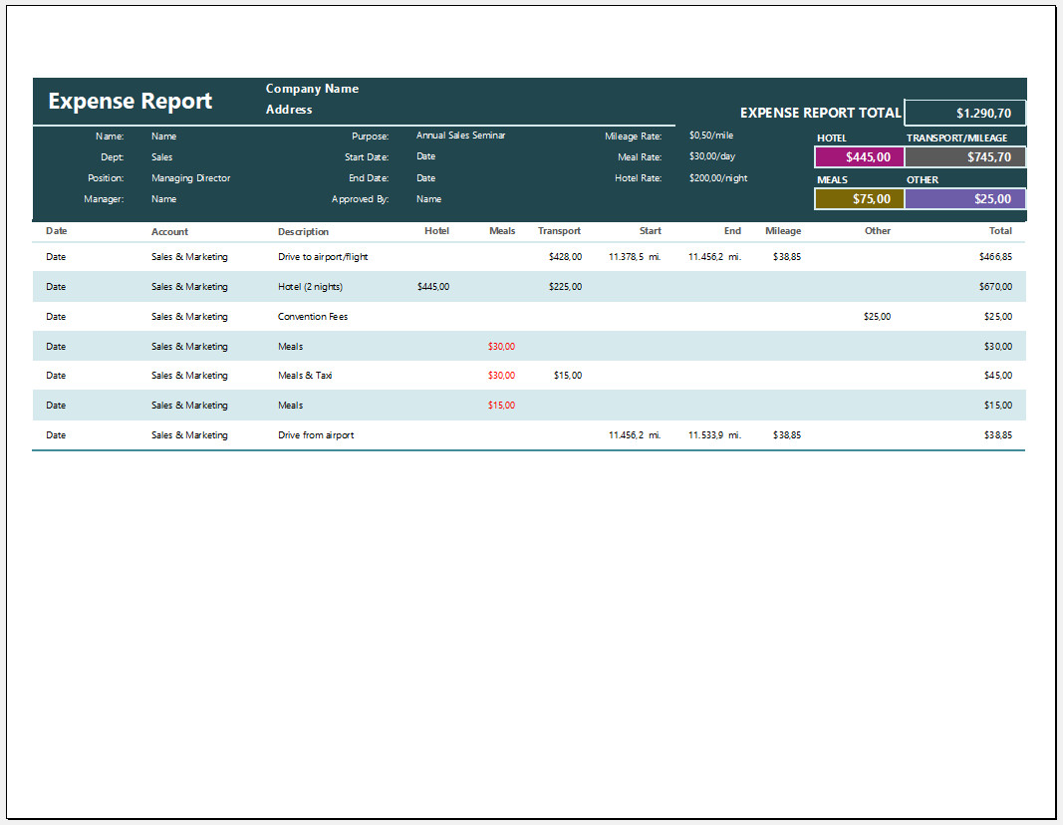
Task: Click the $0,50/mile mileage rate value
Action: [710, 136]
